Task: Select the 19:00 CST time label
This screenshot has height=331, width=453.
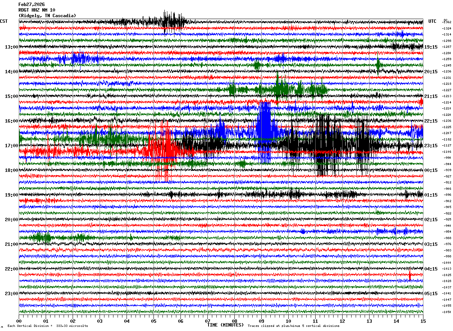Action: [x=12, y=195]
